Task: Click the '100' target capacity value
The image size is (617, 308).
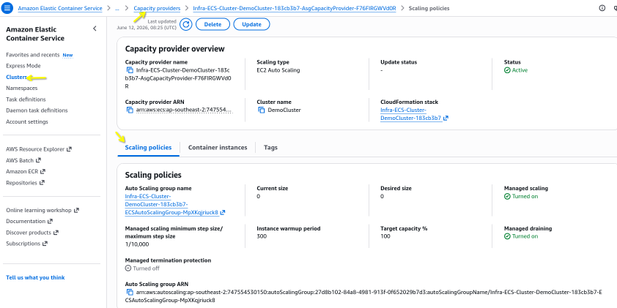Action: click(x=385, y=236)
